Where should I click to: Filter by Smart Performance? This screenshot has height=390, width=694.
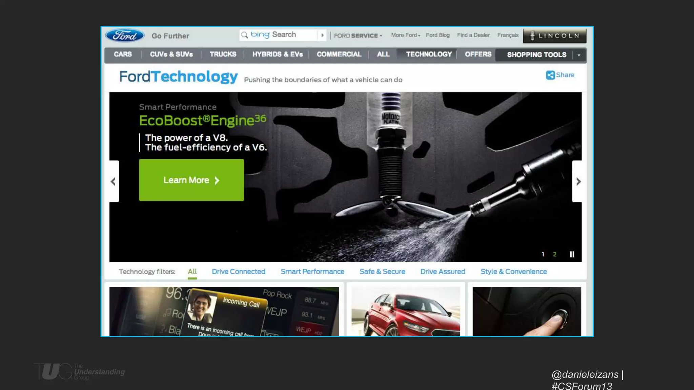[x=312, y=272]
